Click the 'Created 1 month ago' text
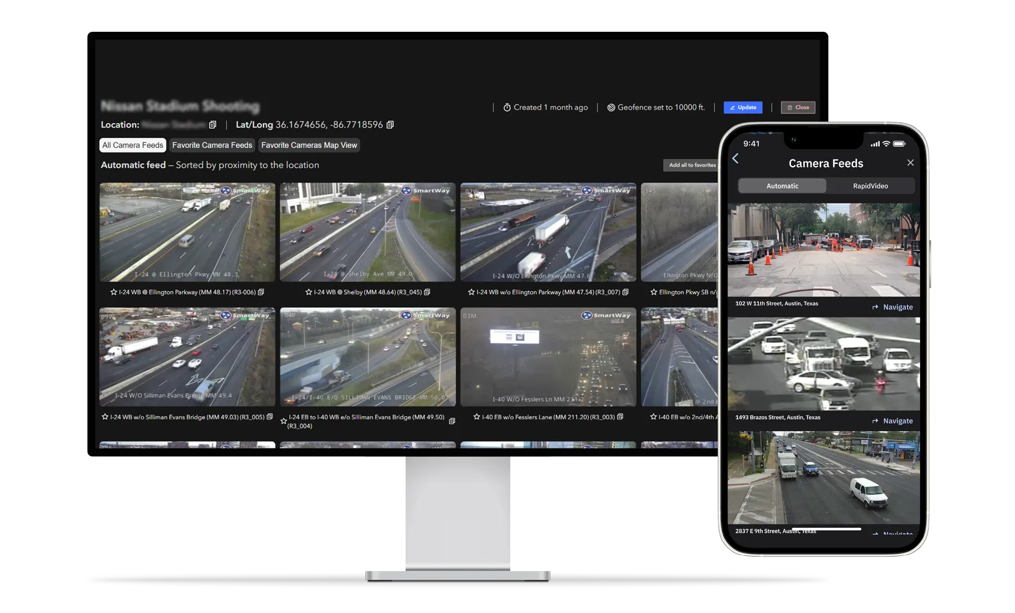 550,107
